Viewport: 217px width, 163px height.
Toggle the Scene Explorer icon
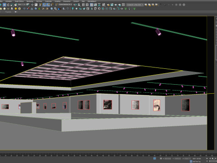click(83, 5)
